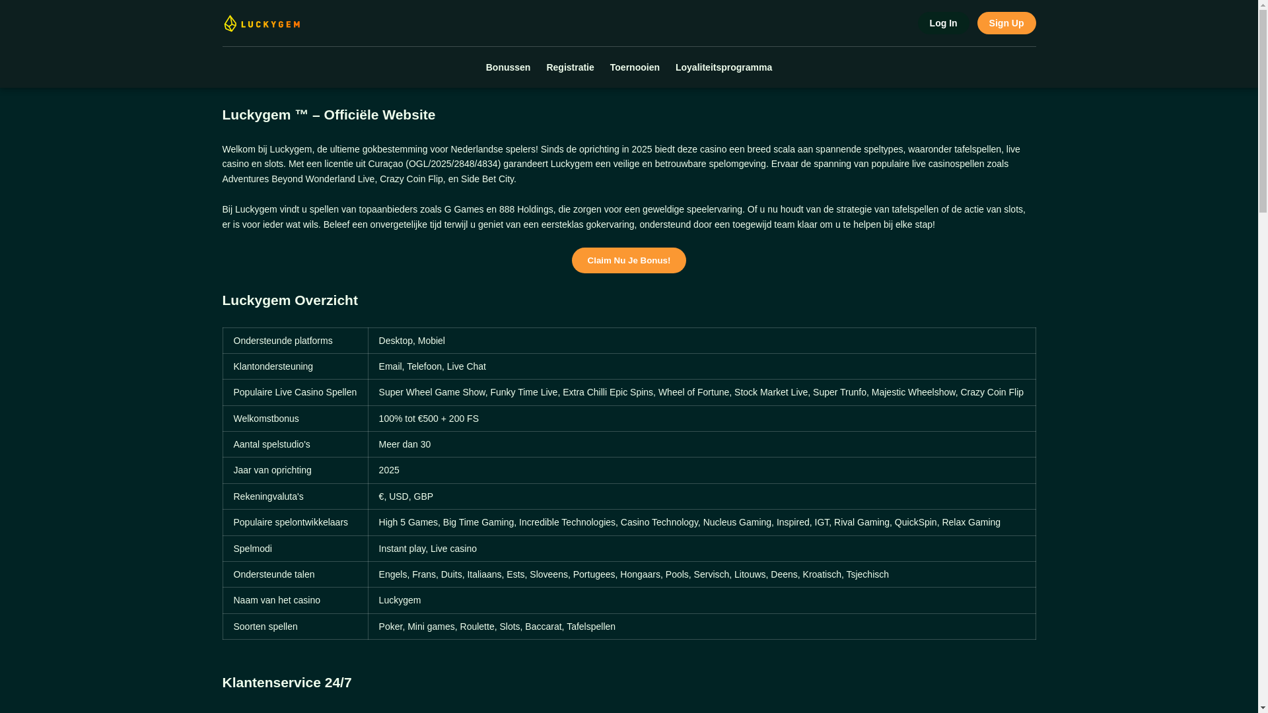Click the Super Wheel Game Show list cell
The height and width of the screenshot is (713, 1268).
701,392
